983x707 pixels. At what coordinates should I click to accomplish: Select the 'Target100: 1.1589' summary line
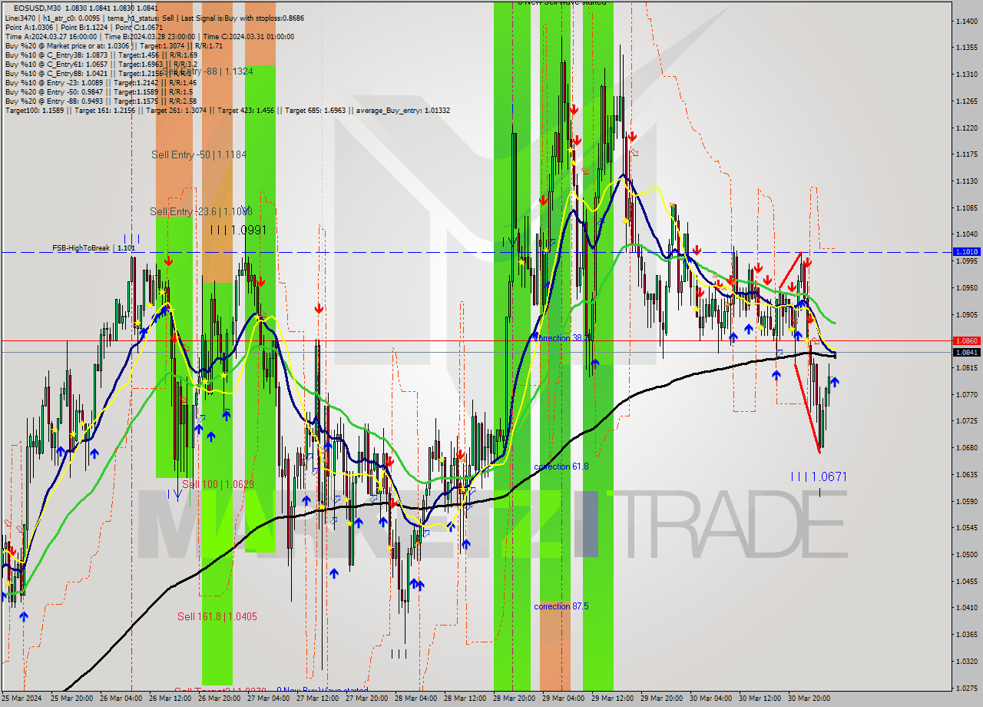tap(227, 110)
